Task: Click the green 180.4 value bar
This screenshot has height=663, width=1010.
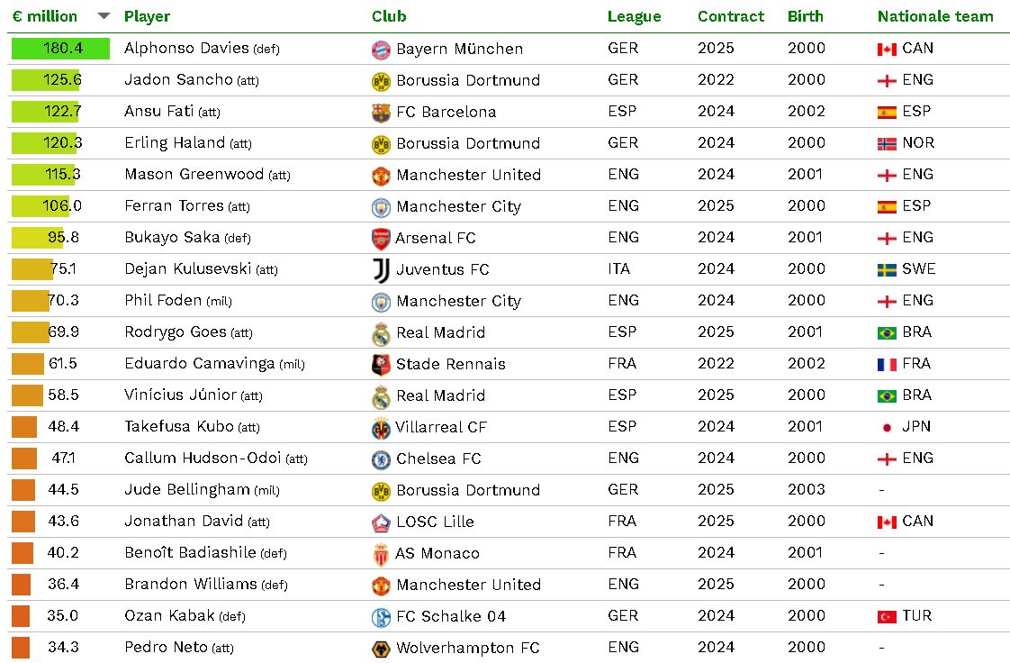Action: [x=60, y=49]
